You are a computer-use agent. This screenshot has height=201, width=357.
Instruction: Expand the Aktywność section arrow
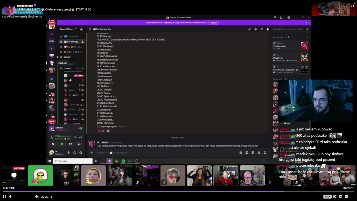click(x=307, y=37)
